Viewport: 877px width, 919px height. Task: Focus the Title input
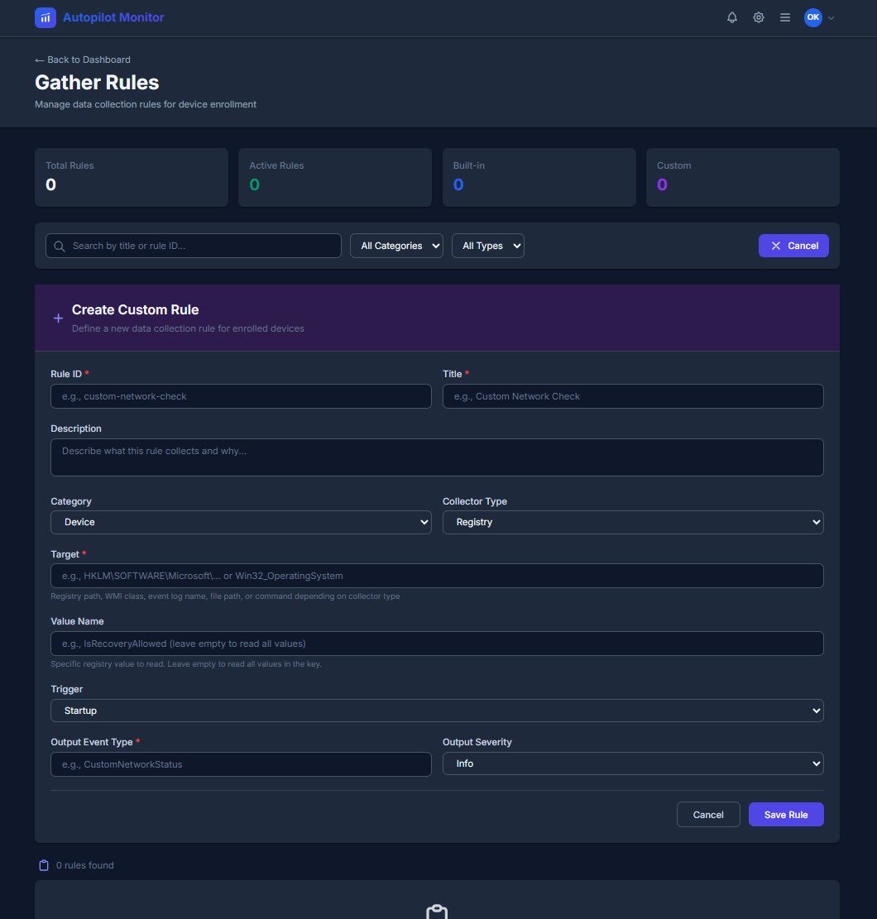point(633,396)
